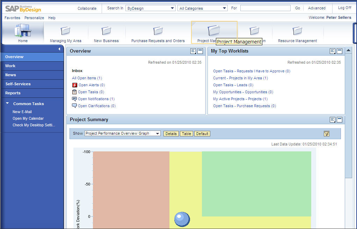Click the Default button
Image resolution: width=357 pixels, height=229 pixels.
[x=202, y=134]
